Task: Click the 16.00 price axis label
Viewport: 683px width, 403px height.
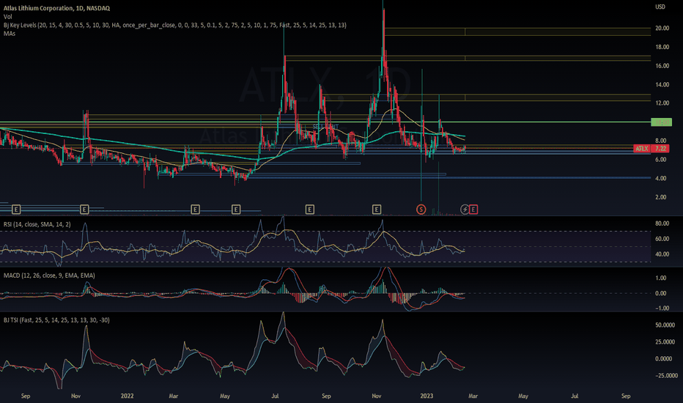Action: (x=662, y=66)
